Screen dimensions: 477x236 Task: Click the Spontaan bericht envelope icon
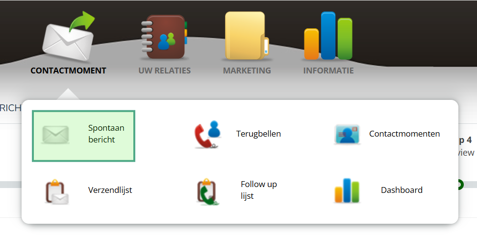(55, 135)
